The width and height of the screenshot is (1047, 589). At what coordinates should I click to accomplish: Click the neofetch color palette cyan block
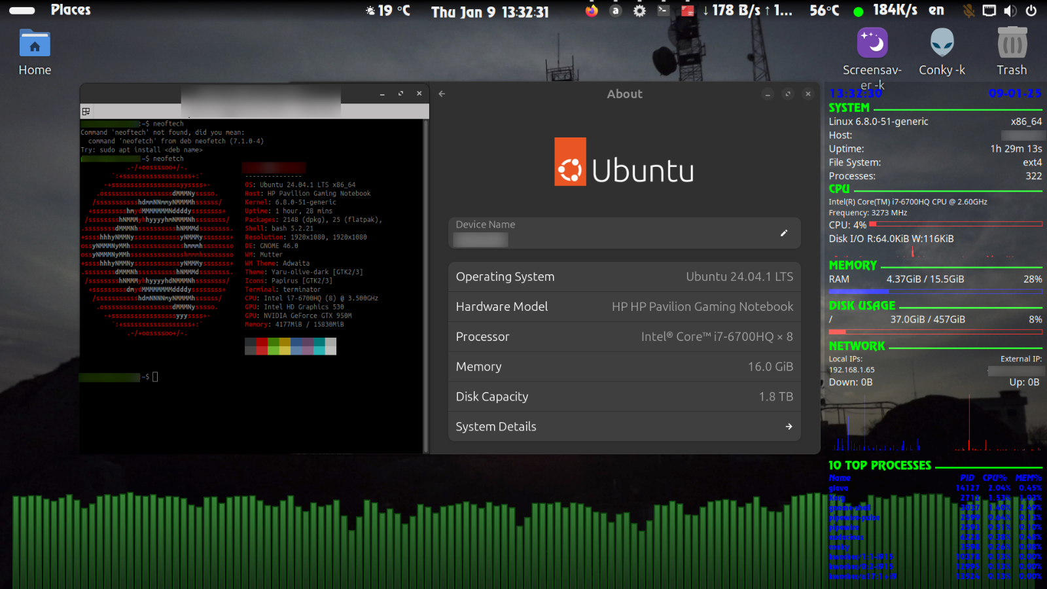[319, 346]
